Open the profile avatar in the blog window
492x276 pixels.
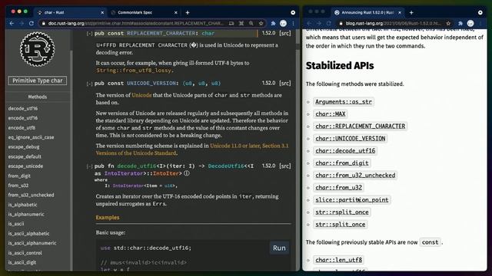tap(470, 24)
